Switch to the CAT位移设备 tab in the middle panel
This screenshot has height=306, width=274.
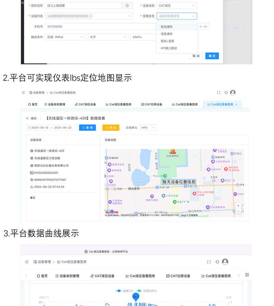point(151,104)
